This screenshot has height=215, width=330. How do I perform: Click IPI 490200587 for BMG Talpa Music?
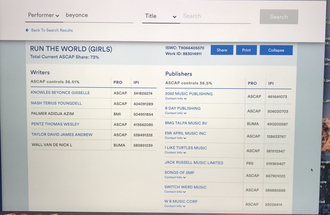[277, 124]
